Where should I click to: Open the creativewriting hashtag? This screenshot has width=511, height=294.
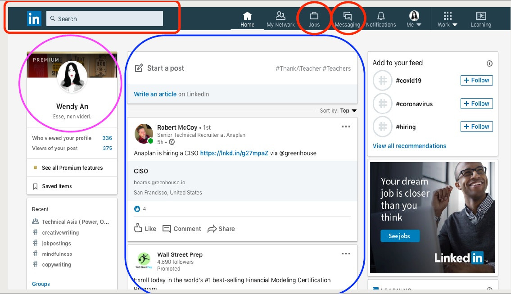pyautogui.click(x=60, y=232)
